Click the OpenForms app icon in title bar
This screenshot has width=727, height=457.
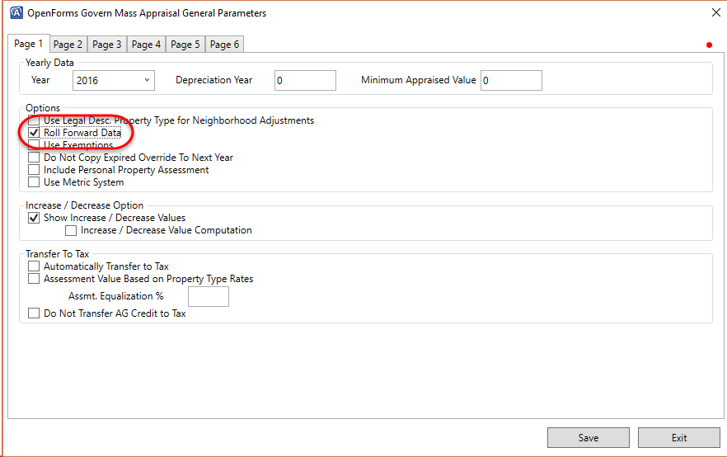pyautogui.click(x=15, y=13)
